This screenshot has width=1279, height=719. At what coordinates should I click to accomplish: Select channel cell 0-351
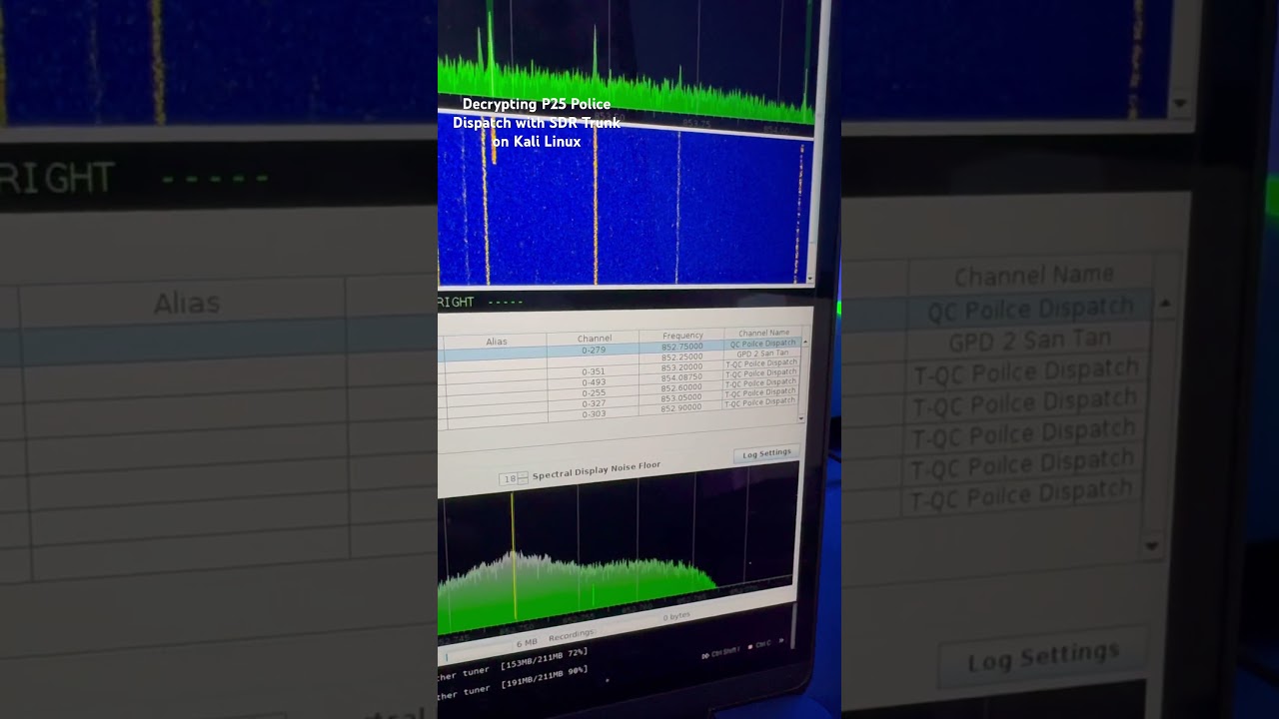(594, 371)
